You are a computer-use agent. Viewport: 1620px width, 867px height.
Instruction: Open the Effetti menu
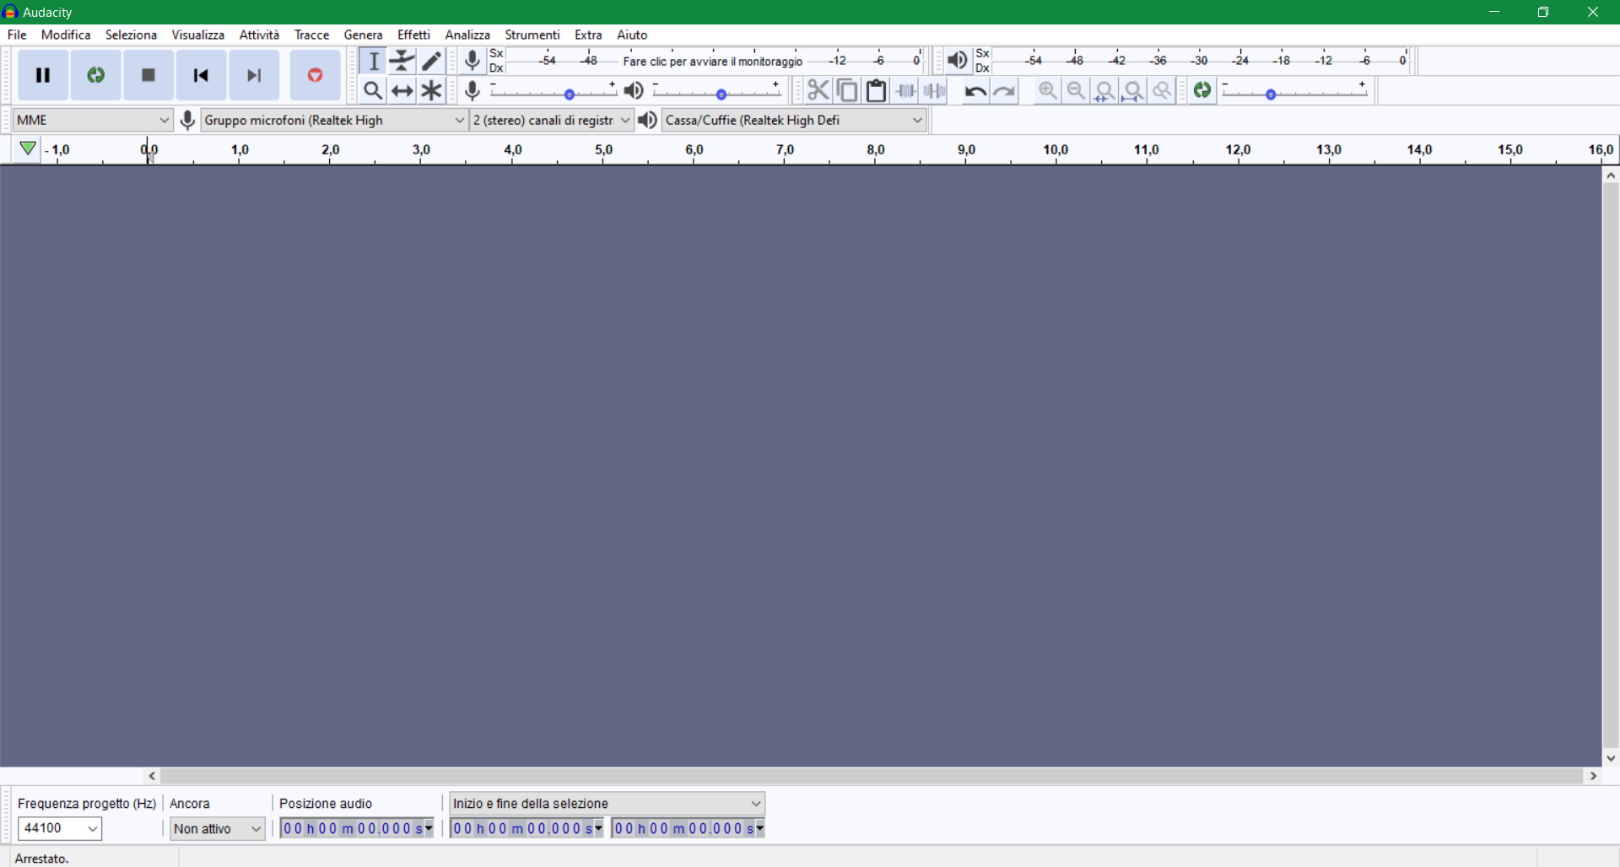point(413,35)
